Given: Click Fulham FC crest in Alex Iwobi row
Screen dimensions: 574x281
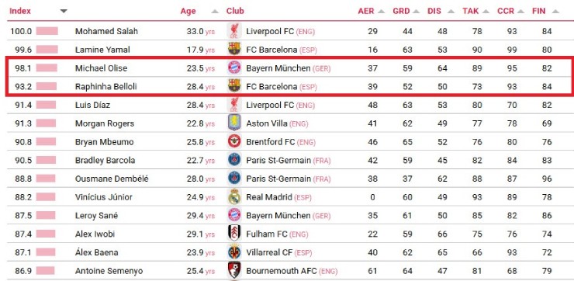Looking at the screenshot, I should [234, 234].
